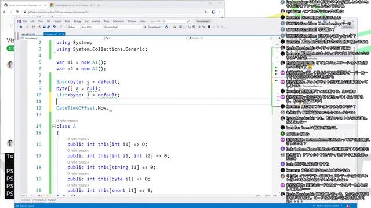Open the Git menu
This screenshot has width=371, height=208.
[x=48, y=21]
